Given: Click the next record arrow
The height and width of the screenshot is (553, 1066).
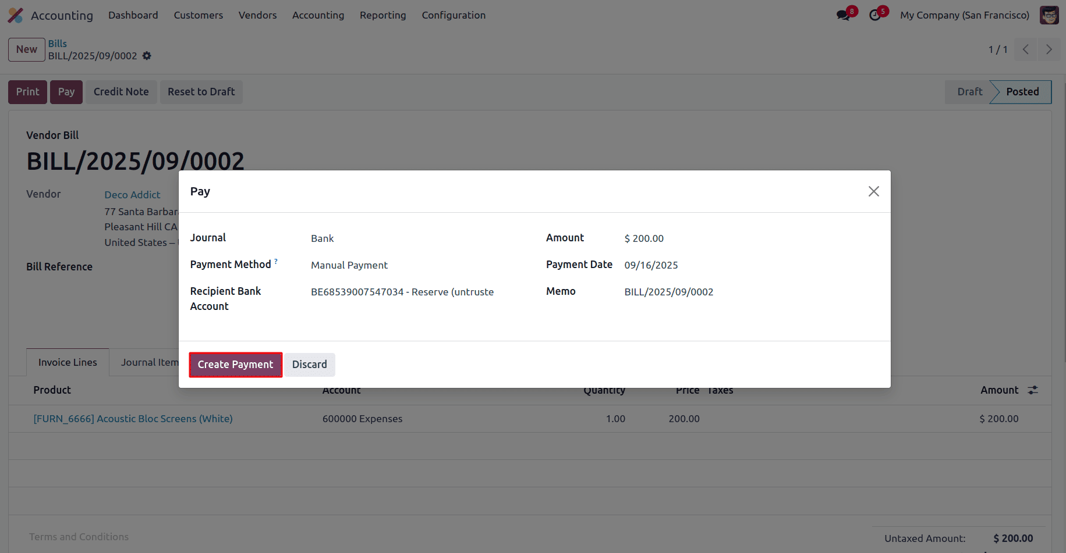Looking at the screenshot, I should pos(1049,49).
